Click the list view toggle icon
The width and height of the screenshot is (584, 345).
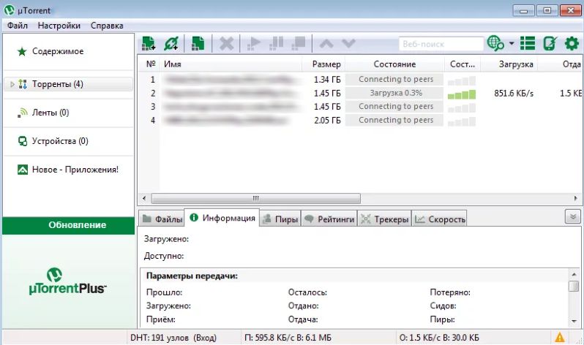click(x=528, y=44)
